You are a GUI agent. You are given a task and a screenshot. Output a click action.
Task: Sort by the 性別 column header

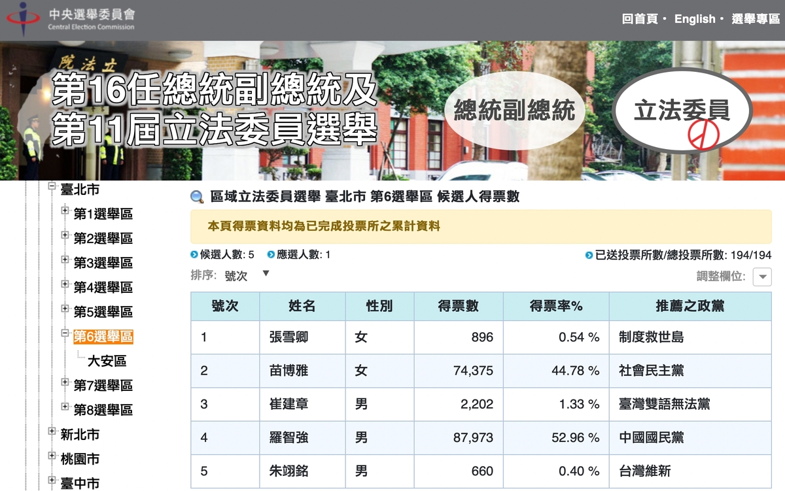coord(379,306)
